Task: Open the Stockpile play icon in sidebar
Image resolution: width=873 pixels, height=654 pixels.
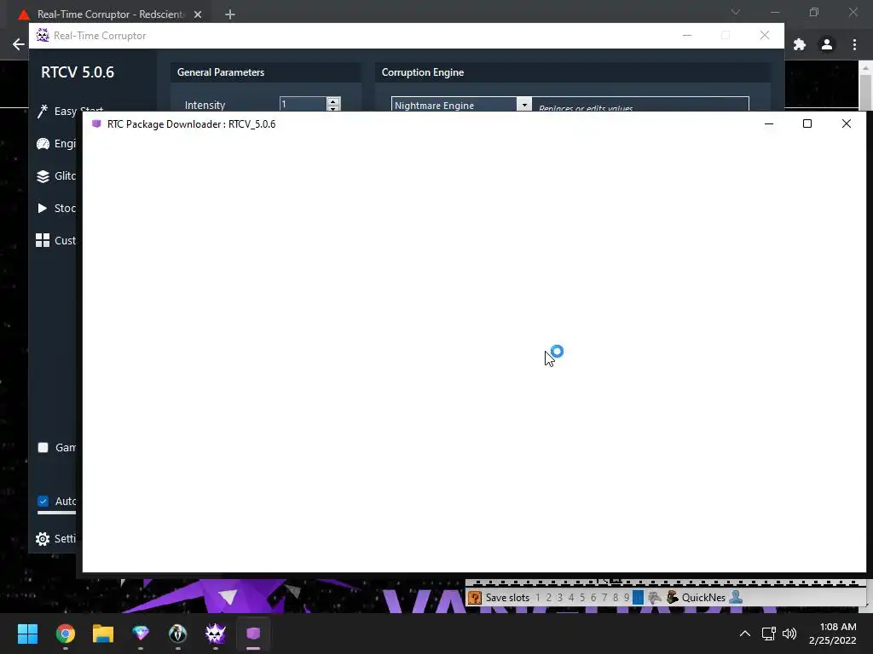Action: click(43, 208)
